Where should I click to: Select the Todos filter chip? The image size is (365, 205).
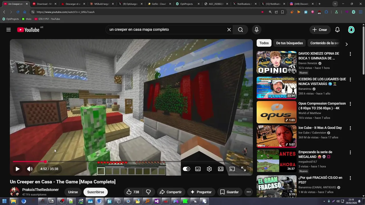pyautogui.click(x=264, y=43)
